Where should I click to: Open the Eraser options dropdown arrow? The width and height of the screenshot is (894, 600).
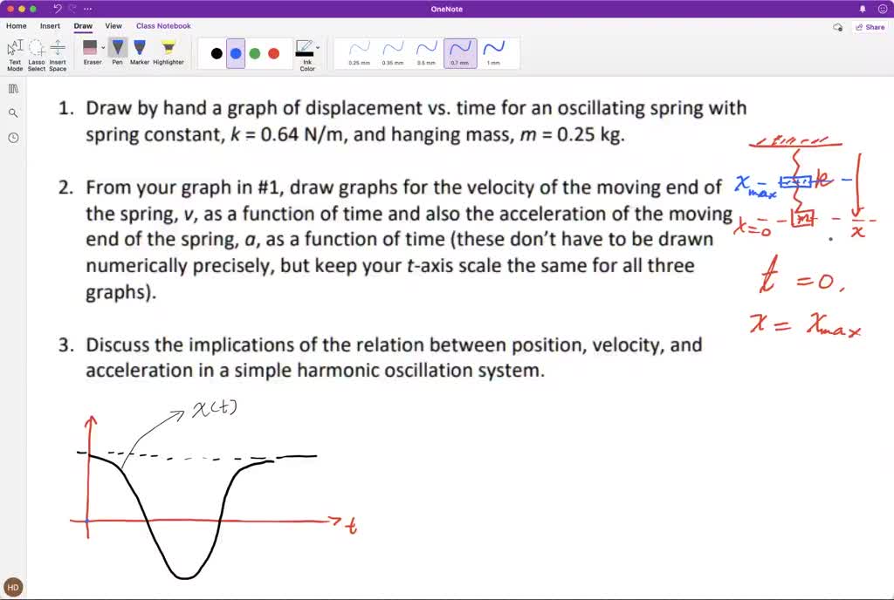(101, 45)
